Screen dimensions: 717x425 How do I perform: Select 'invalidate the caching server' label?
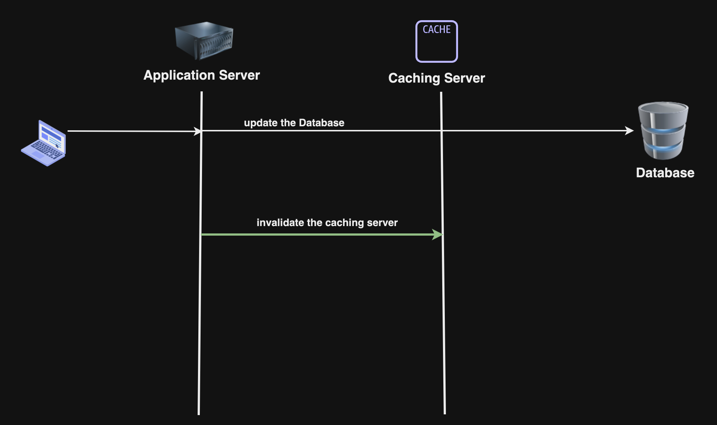tap(327, 222)
